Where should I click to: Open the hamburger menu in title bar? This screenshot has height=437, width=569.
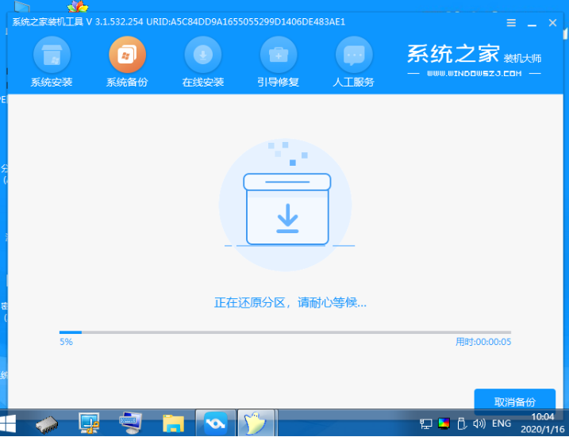(511, 23)
